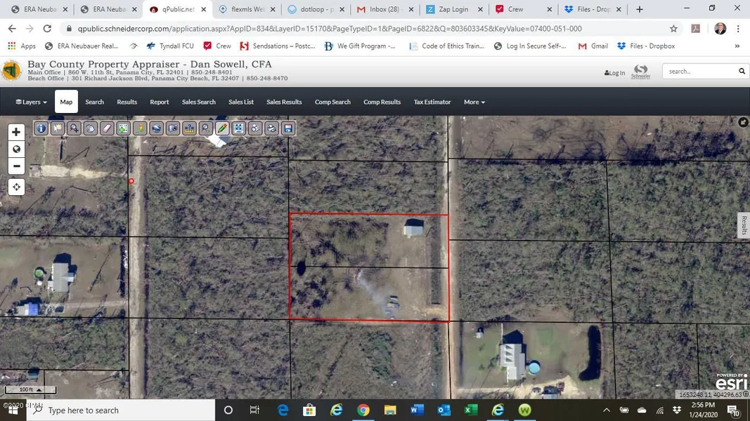This screenshot has height=421, width=750.
Task: Click the Identify info tool icon
Action: tap(41, 128)
